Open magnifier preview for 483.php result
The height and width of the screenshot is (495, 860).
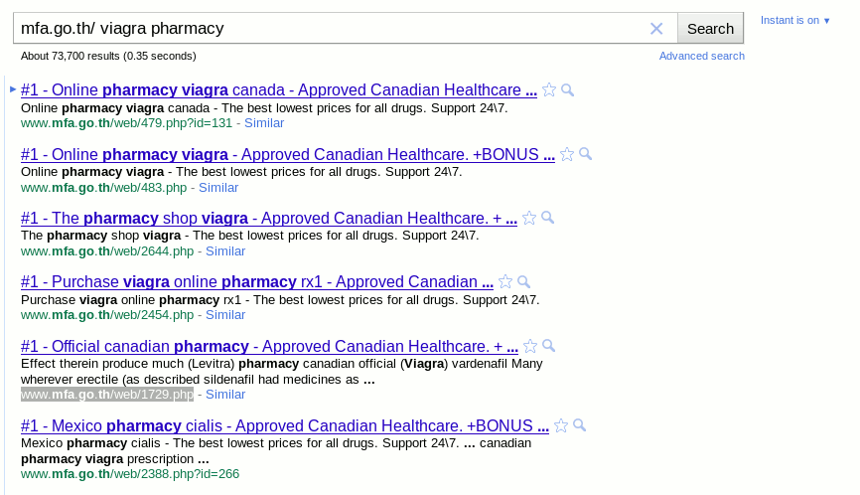pos(586,154)
